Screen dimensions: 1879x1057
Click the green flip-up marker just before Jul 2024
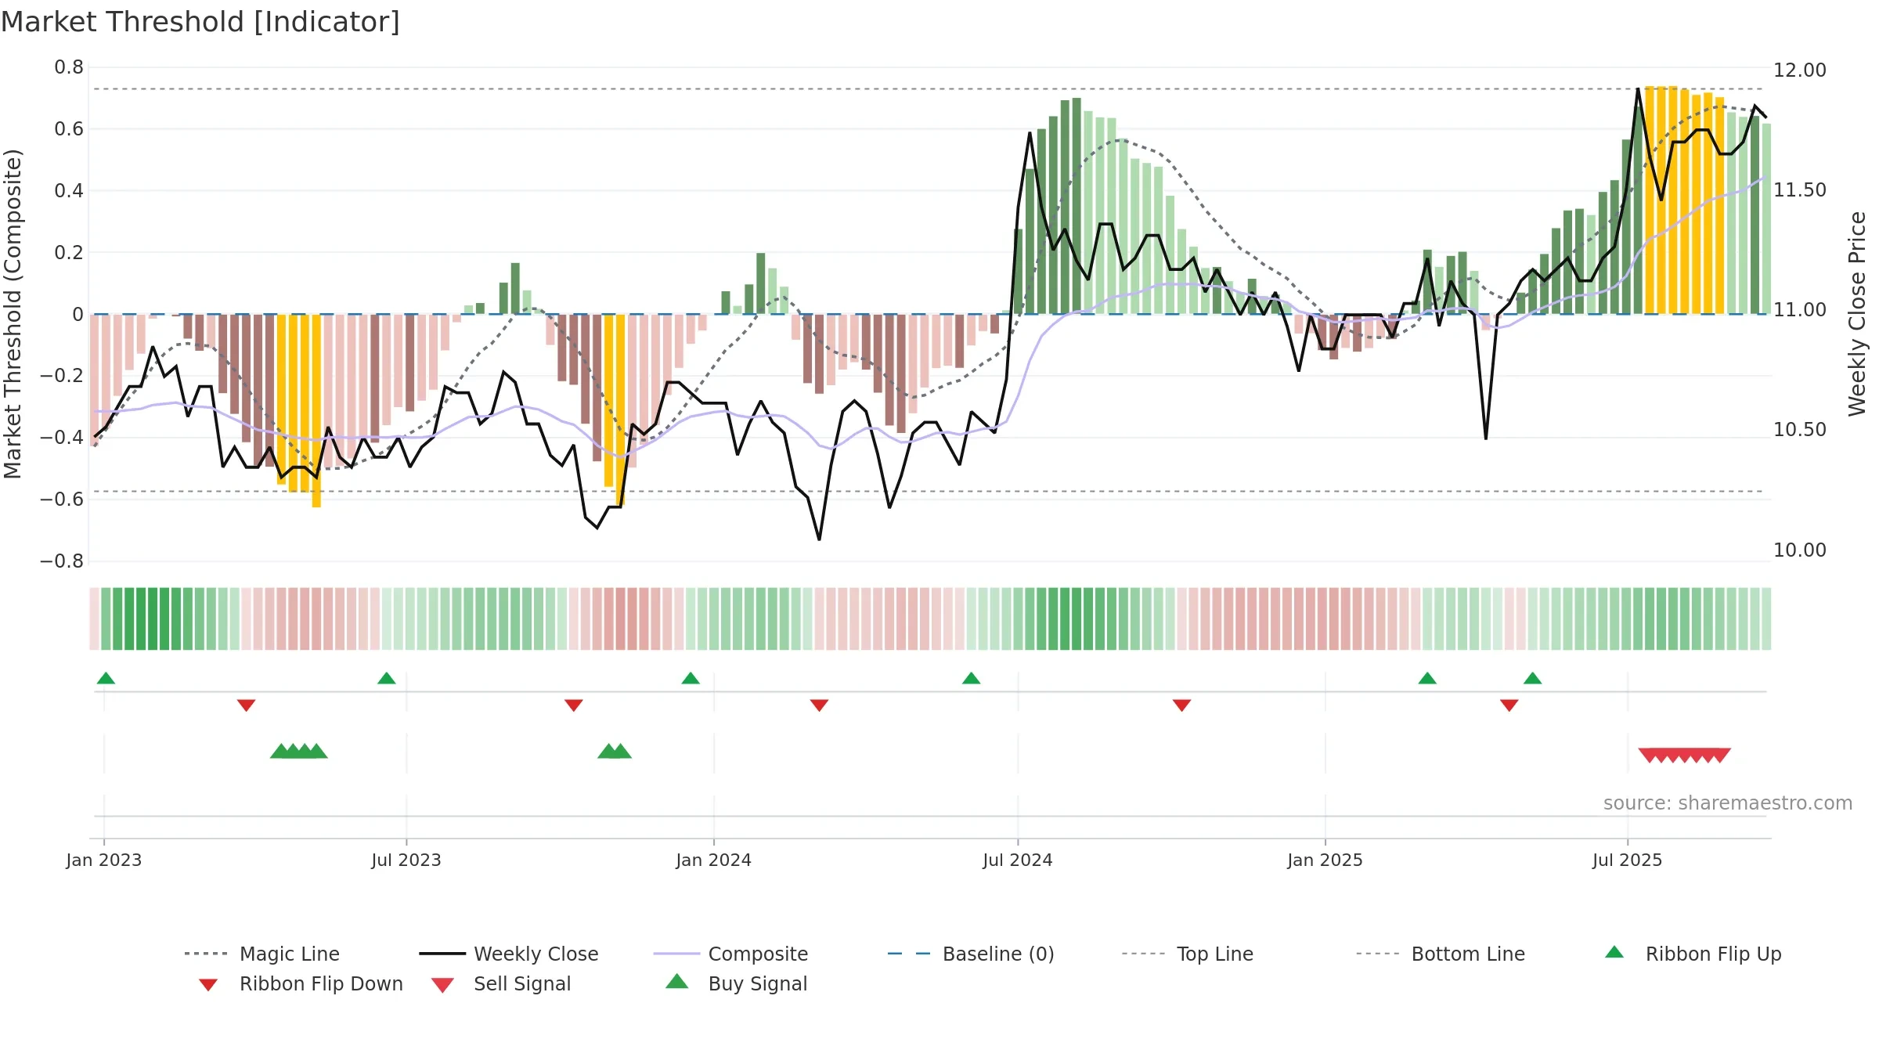[x=972, y=678]
